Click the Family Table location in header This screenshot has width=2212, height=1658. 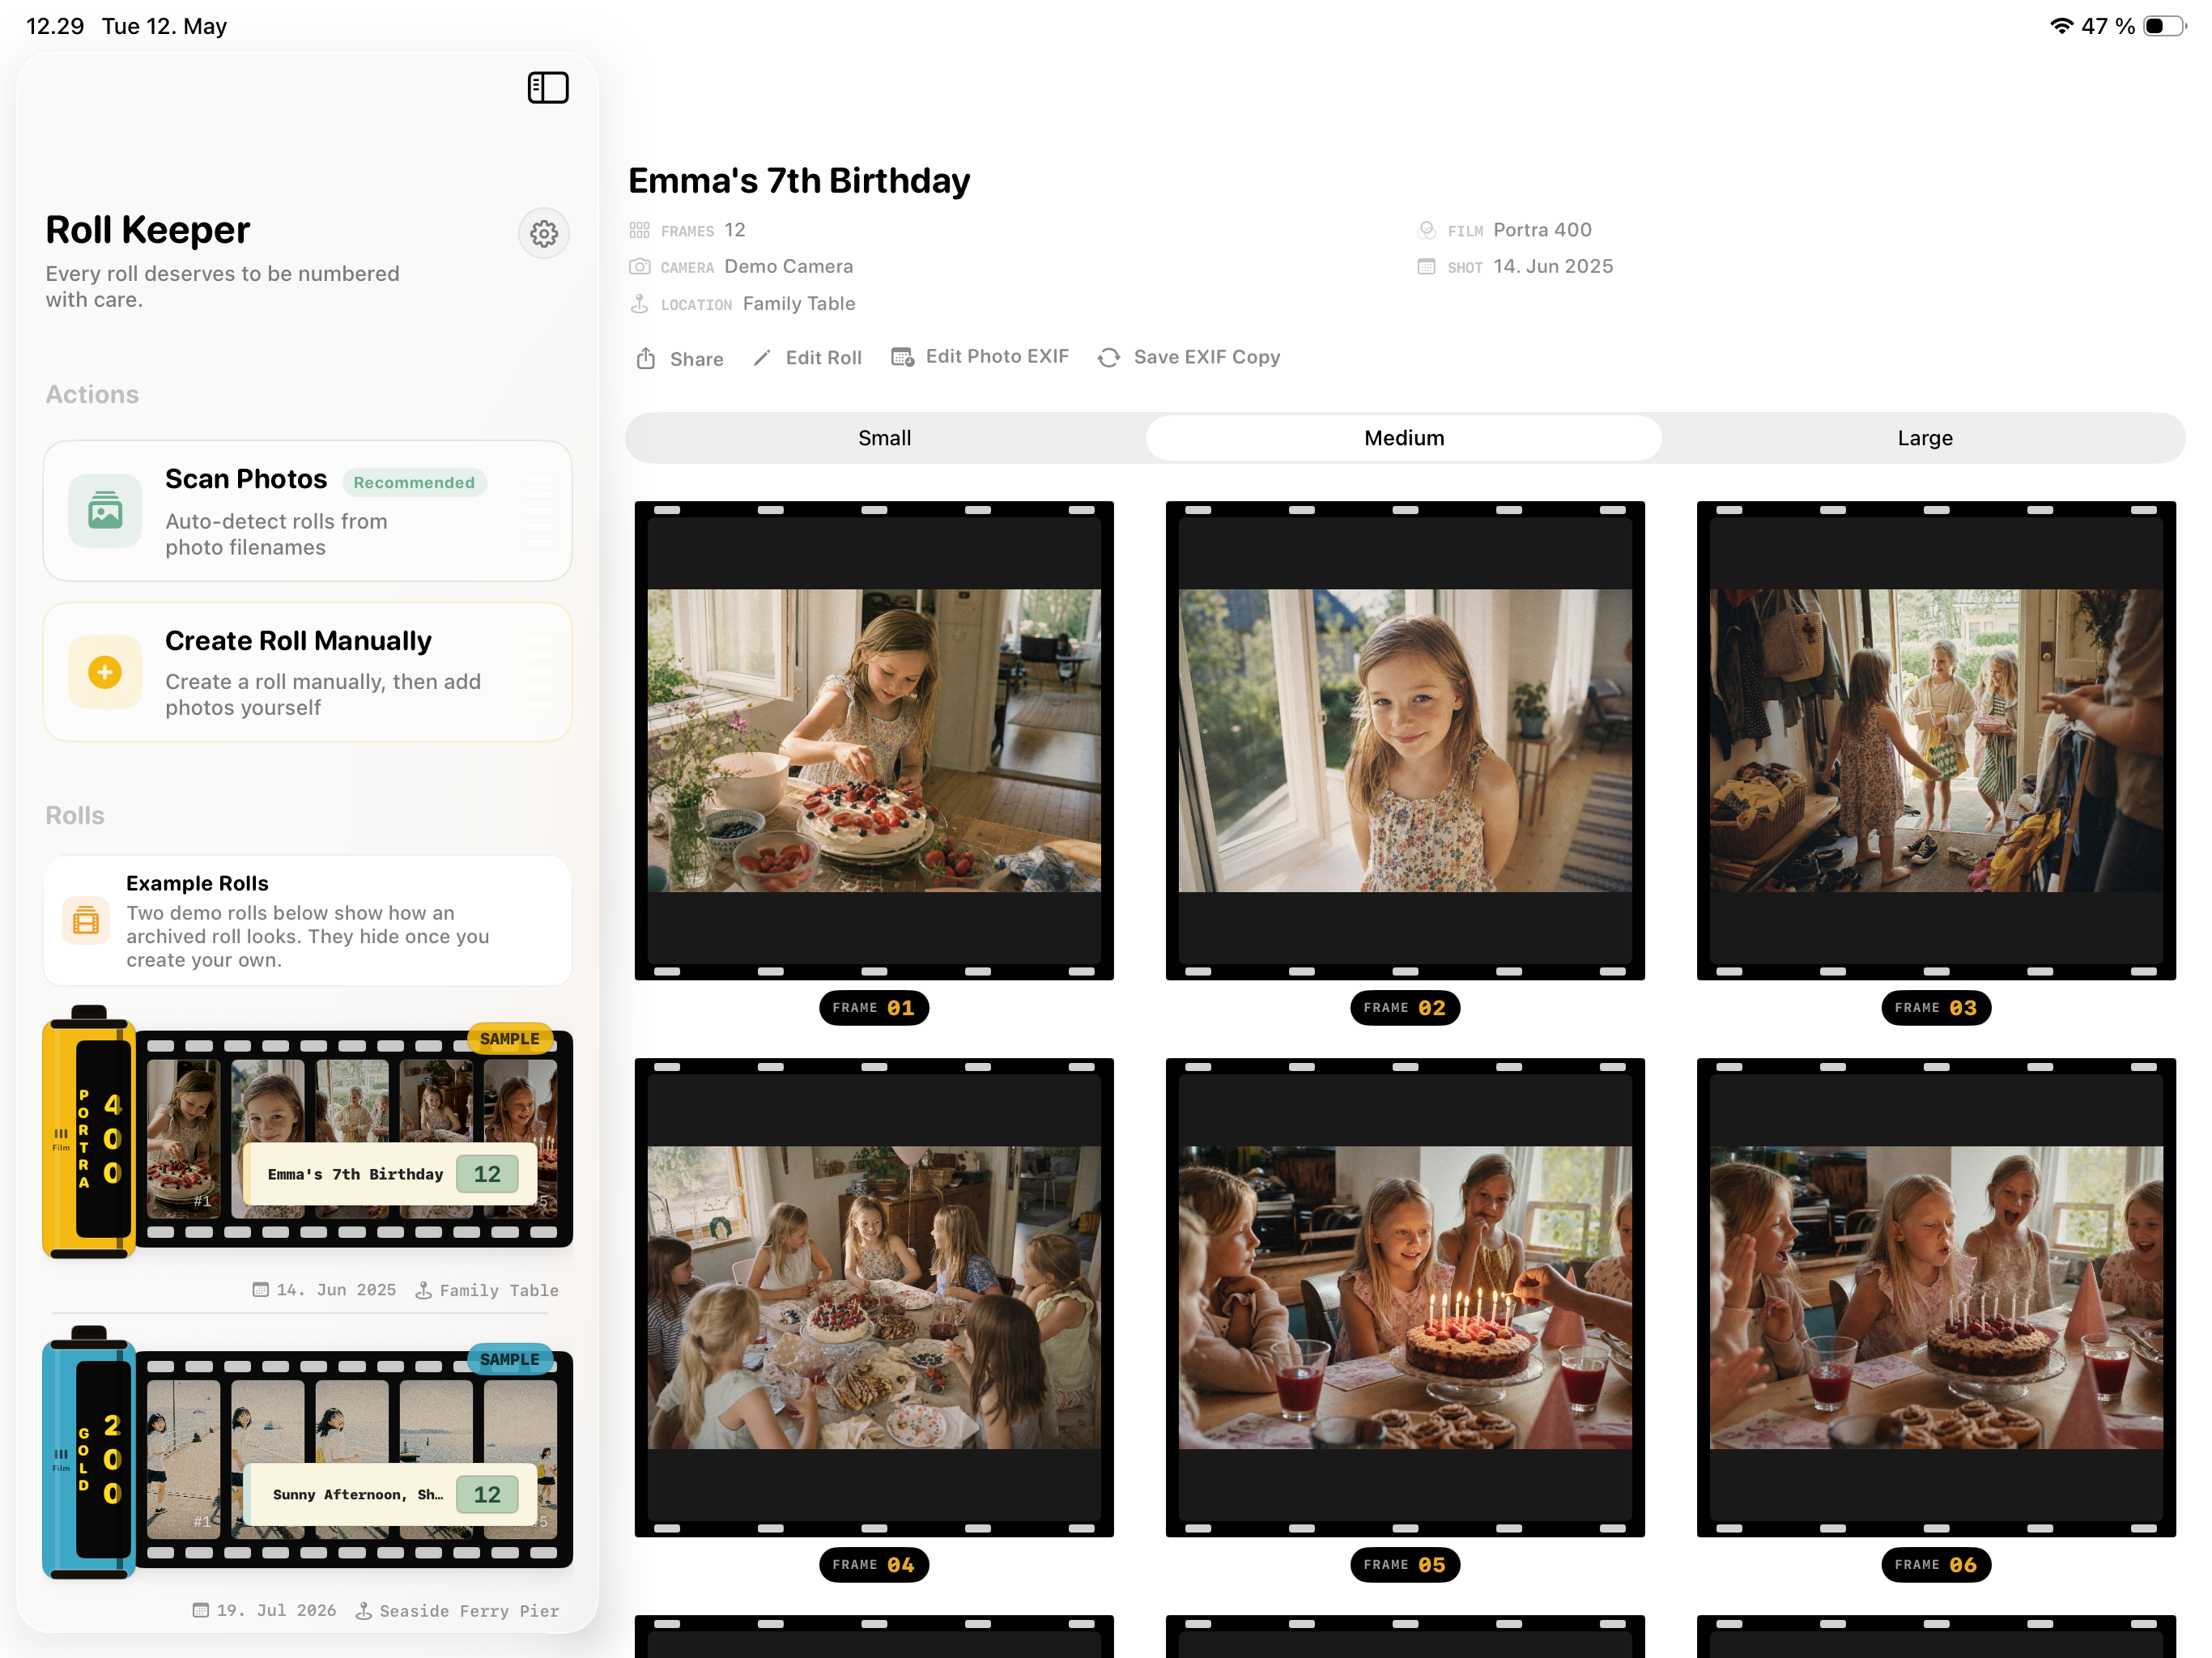pyautogui.click(x=799, y=303)
